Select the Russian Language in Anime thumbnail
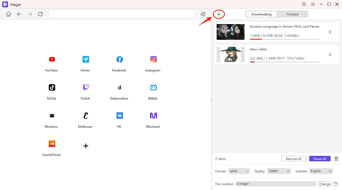 [x=230, y=32]
